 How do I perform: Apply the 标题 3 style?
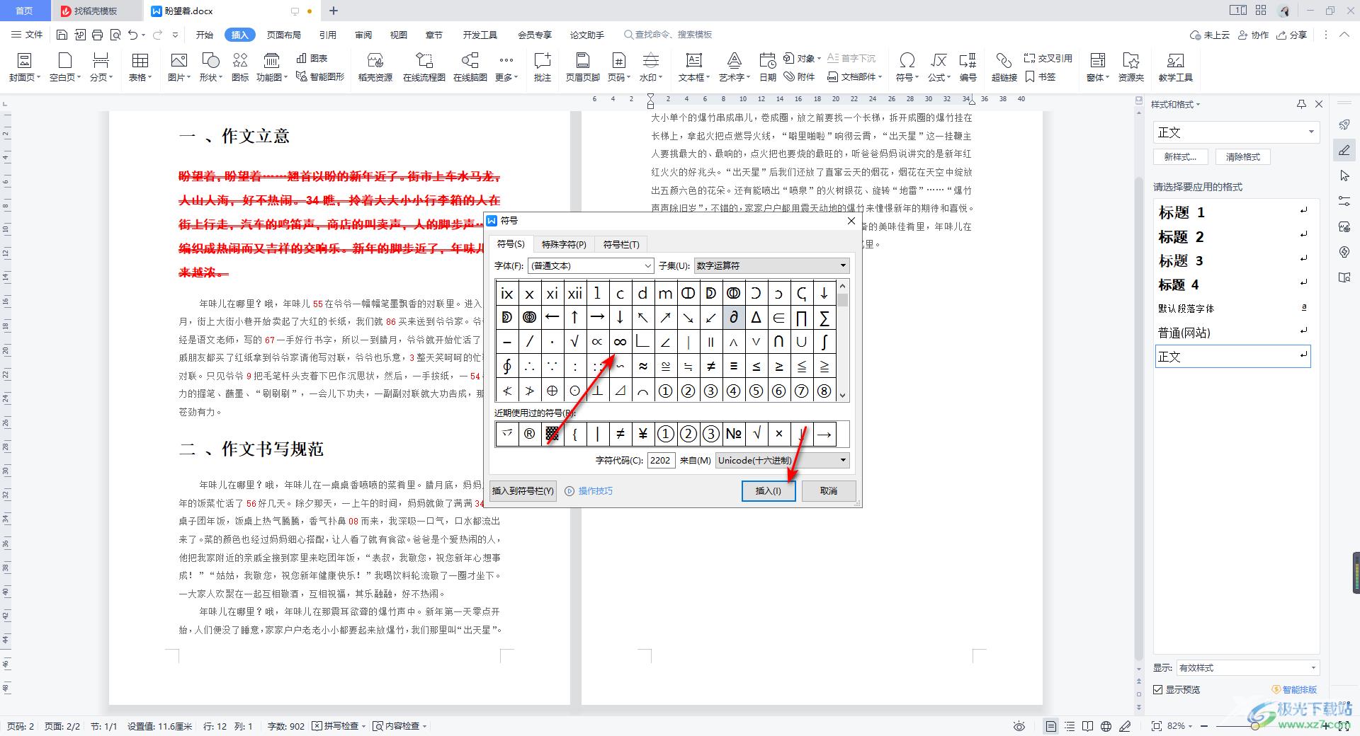[x=1233, y=260]
